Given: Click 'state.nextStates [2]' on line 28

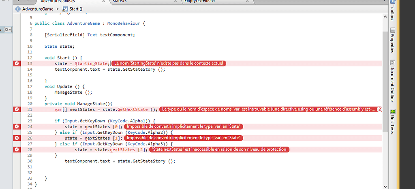Looking at the screenshot, I should [x=119, y=149].
